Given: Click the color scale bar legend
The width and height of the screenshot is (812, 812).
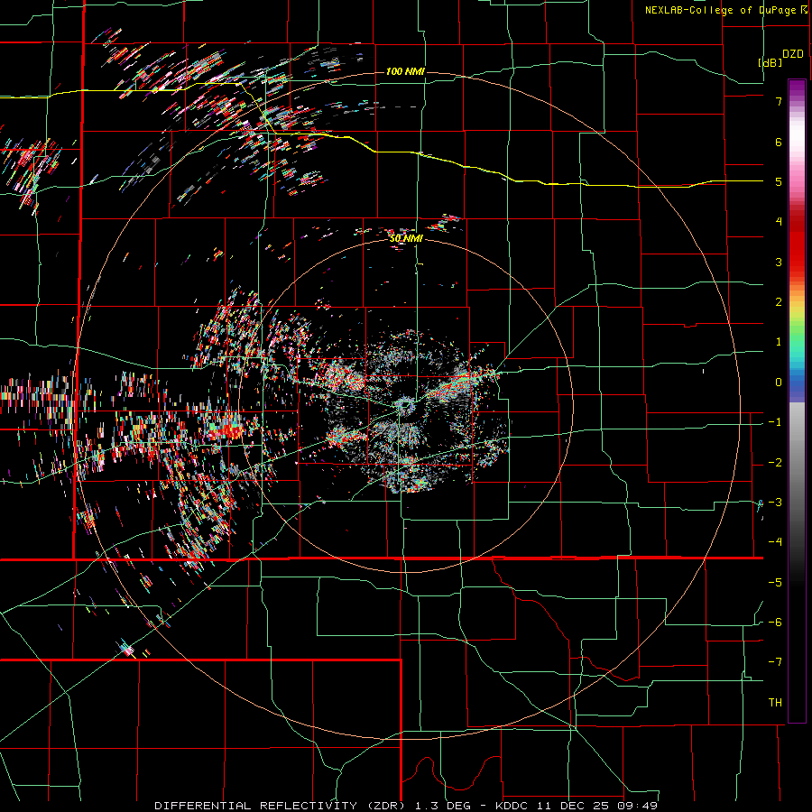Looking at the screenshot, I should pyautogui.click(x=797, y=401).
